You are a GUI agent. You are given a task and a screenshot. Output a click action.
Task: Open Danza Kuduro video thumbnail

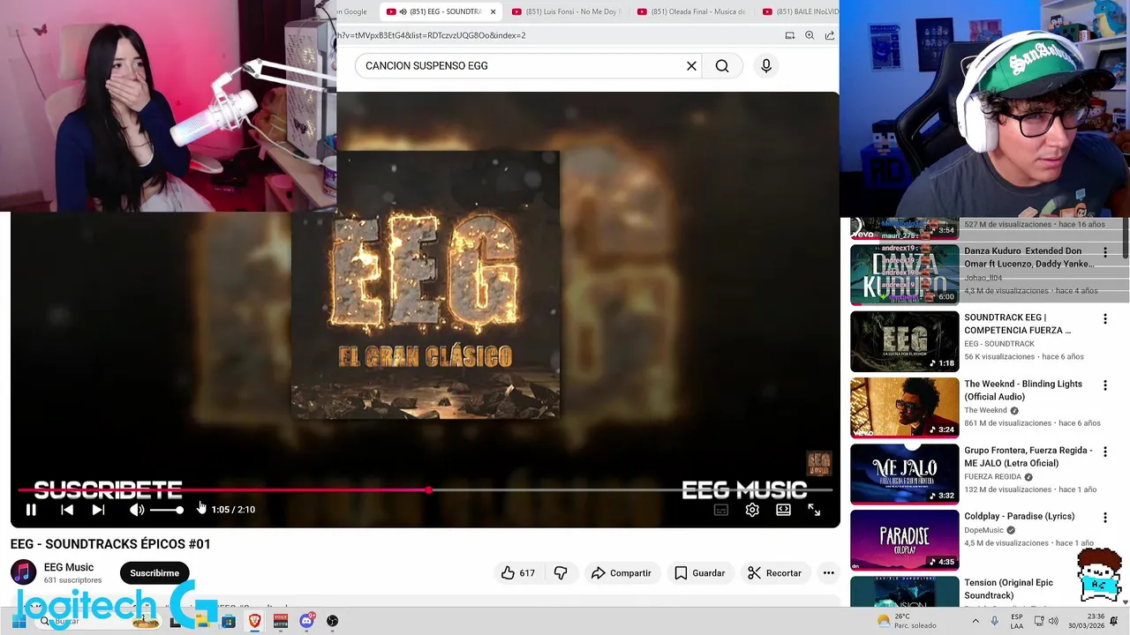[x=904, y=274]
